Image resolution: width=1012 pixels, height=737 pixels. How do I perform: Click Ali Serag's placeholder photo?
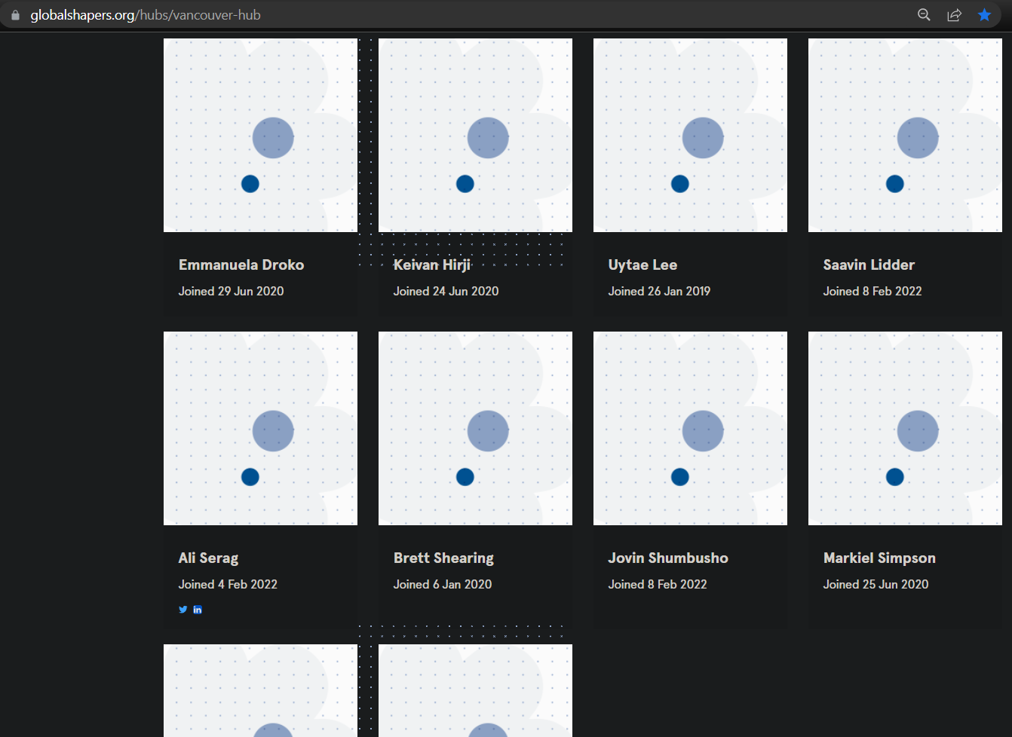[x=260, y=428]
